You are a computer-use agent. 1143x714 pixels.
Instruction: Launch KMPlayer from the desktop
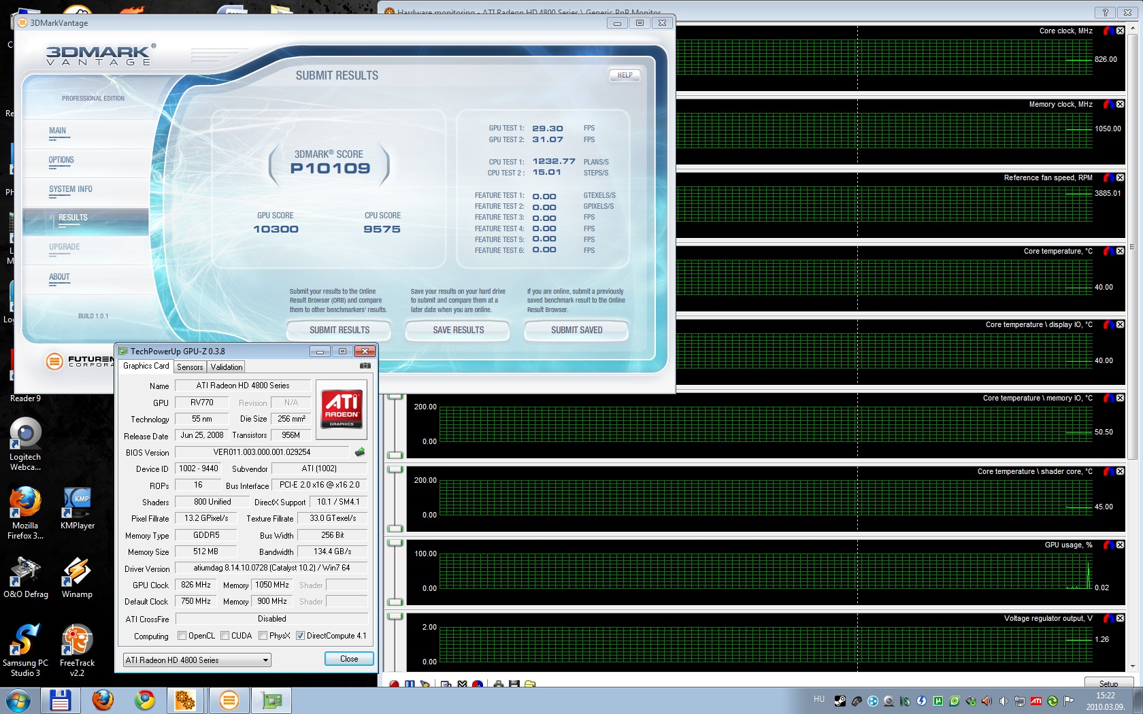pyautogui.click(x=78, y=508)
